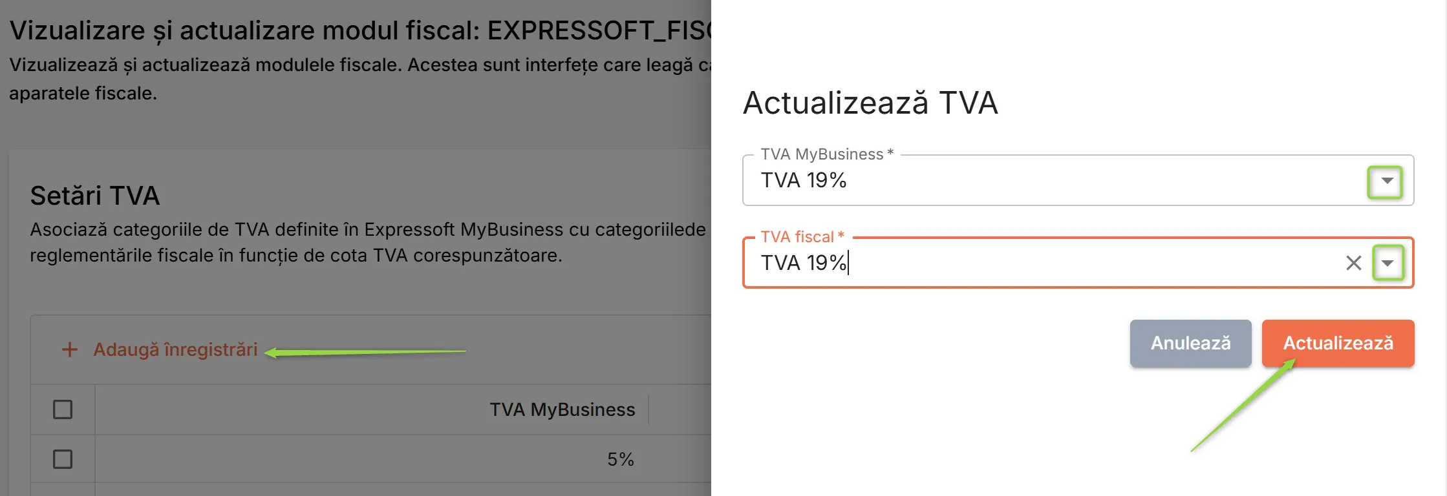Image resolution: width=1447 pixels, height=496 pixels.
Task: Expand the TVA fiscal dropdown arrow
Action: coord(1388,263)
